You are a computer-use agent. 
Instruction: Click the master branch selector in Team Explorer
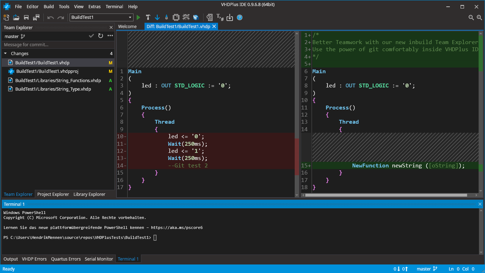point(15,36)
